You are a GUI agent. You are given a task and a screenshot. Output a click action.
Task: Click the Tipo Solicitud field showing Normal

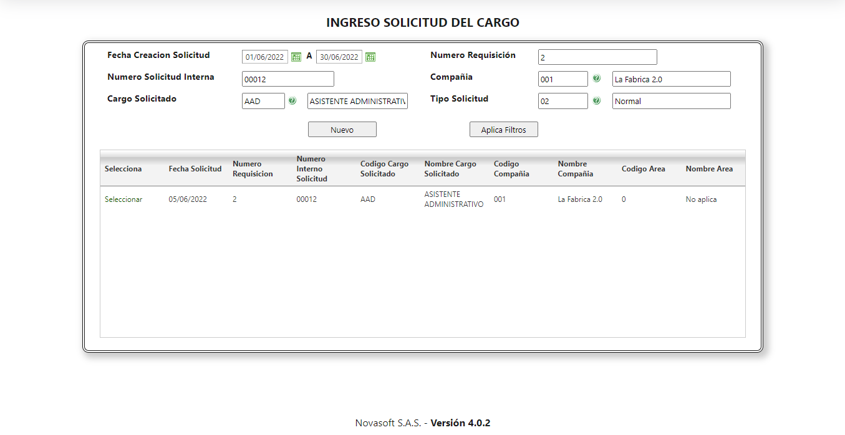click(563, 100)
